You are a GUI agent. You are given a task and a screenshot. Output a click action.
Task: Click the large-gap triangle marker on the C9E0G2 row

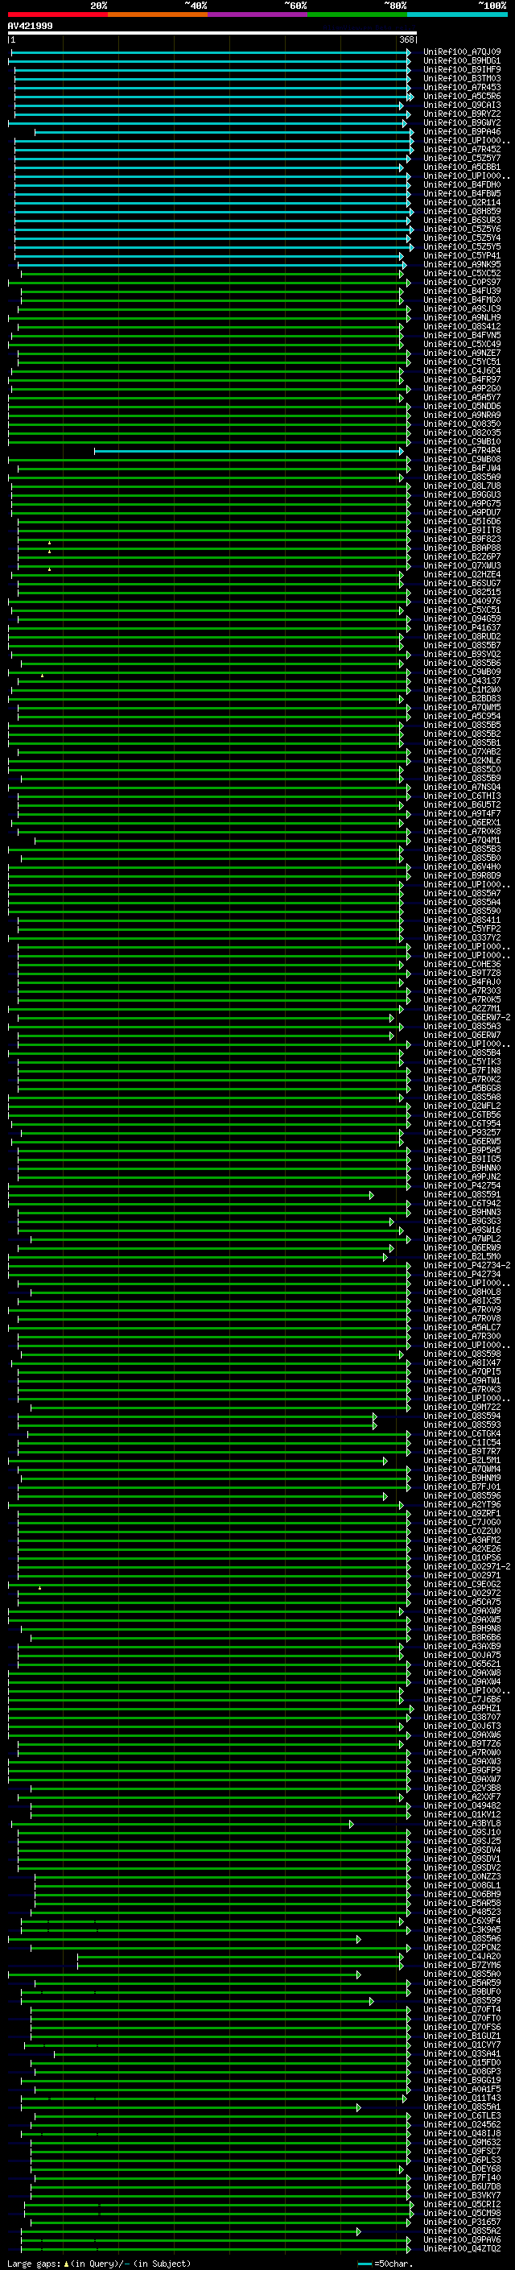coord(39,1588)
